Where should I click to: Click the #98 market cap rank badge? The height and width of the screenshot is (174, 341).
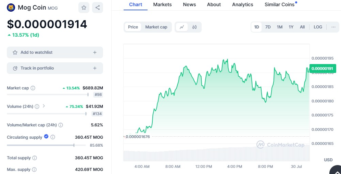pyautogui.click(x=98, y=95)
